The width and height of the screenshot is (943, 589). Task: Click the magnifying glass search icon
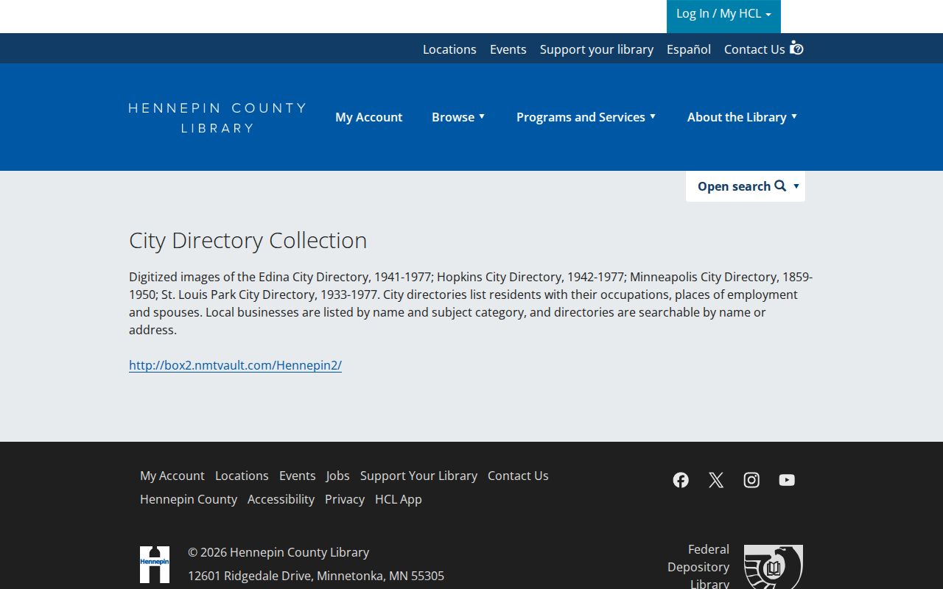pos(780,186)
